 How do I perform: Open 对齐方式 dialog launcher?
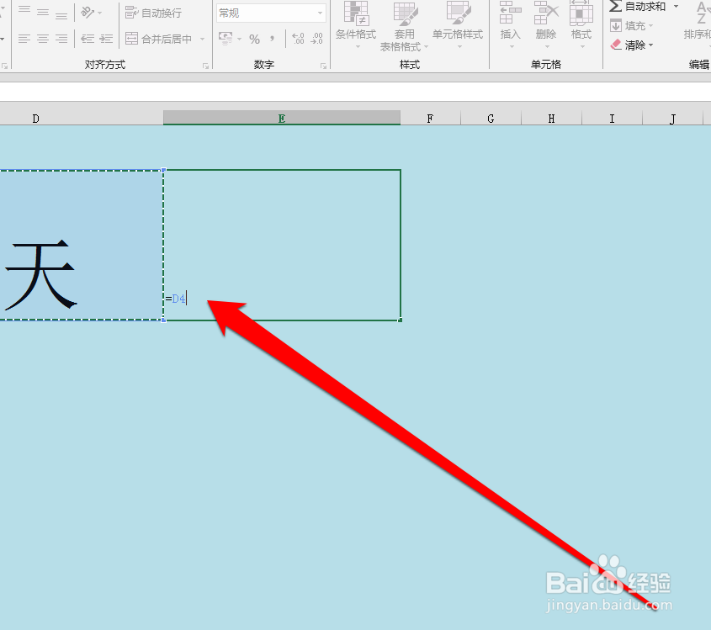[206, 66]
